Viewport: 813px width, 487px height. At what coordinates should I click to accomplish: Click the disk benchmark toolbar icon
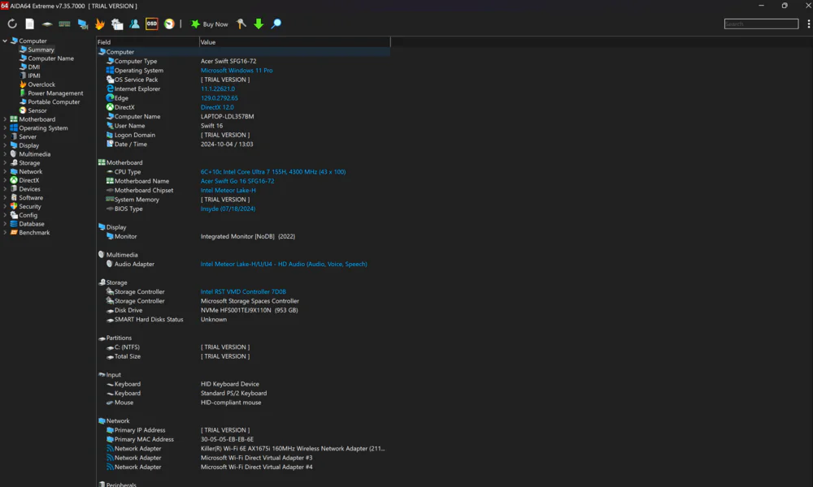(47, 24)
